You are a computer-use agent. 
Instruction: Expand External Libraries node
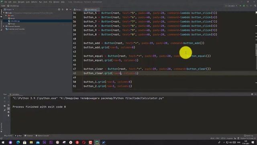click(4, 26)
